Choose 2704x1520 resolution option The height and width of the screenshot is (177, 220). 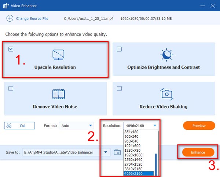coord(139,164)
